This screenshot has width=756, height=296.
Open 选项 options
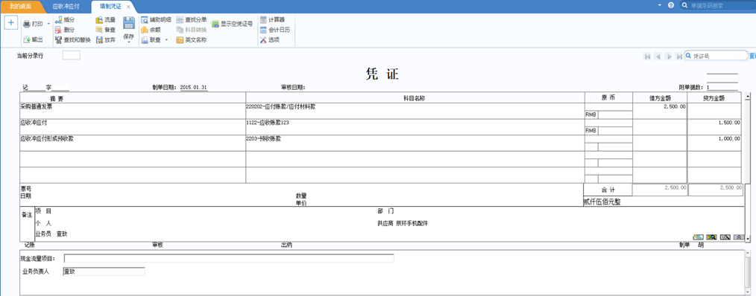[269, 40]
